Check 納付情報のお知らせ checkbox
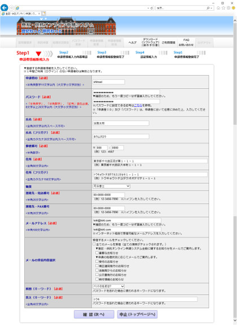Viewport: 237px width, 325px height. (x=97, y=279)
